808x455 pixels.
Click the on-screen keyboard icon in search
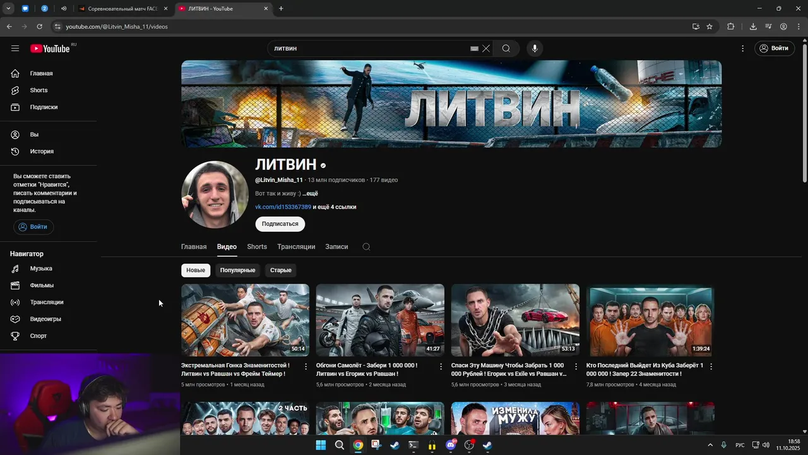coord(475,49)
